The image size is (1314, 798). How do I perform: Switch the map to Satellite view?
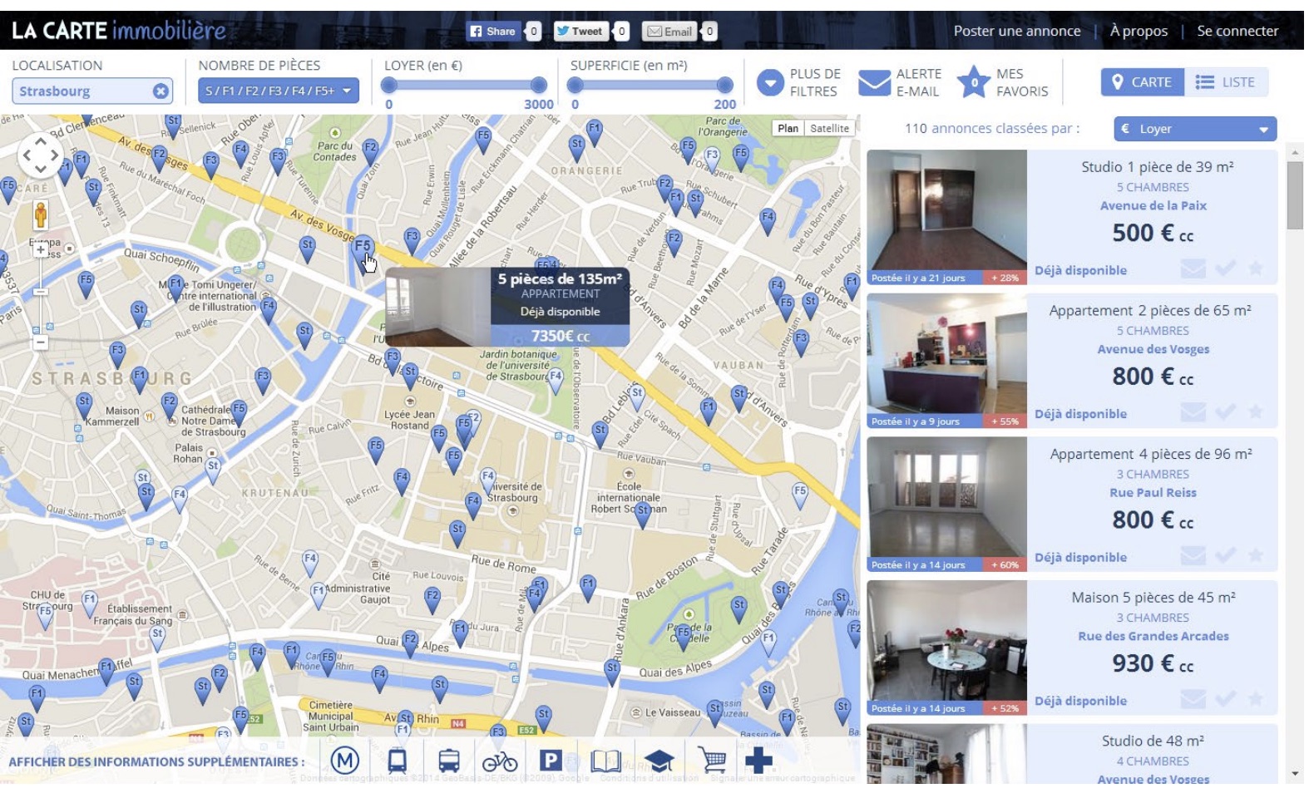click(829, 128)
